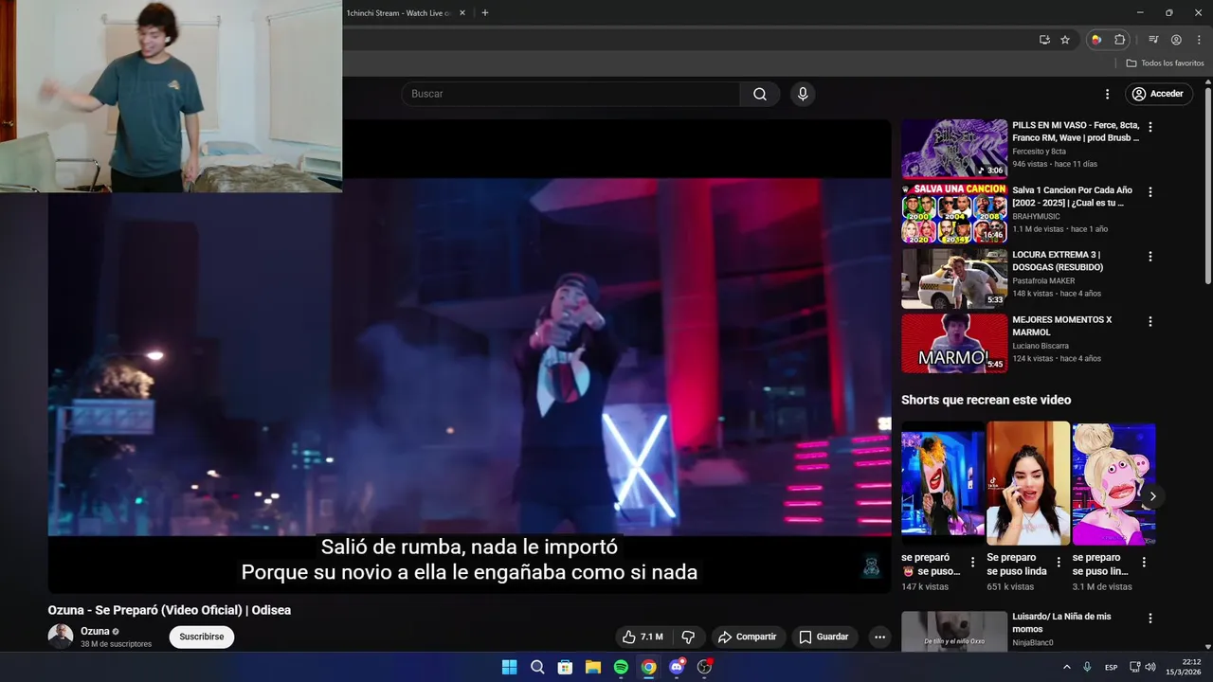Viewport: 1213px width, 682px height.
Task: Show hidden system tray icons
Action: 1066,667
